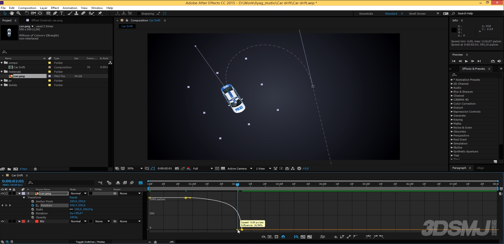Expand the Color Correction effects category
This screenshot has height=244, width=504.
click(x=452, y=104)
